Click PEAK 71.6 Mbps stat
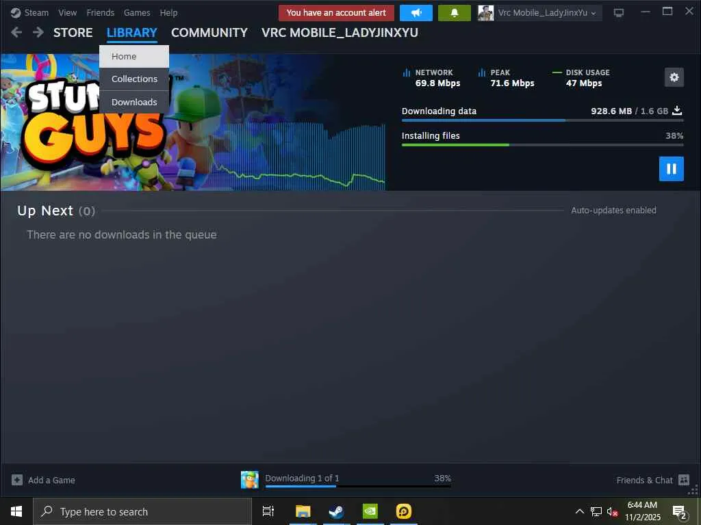 pyautogui.click(x=506, y=78)
